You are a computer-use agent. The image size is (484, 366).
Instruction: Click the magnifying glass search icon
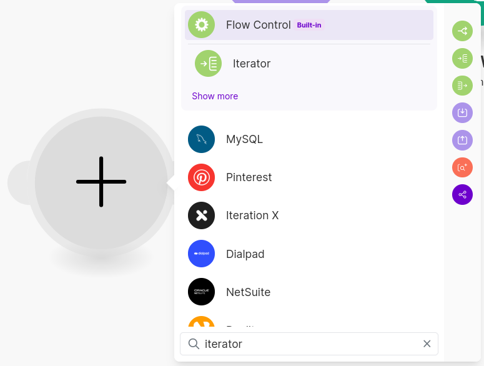click(194, 344)
